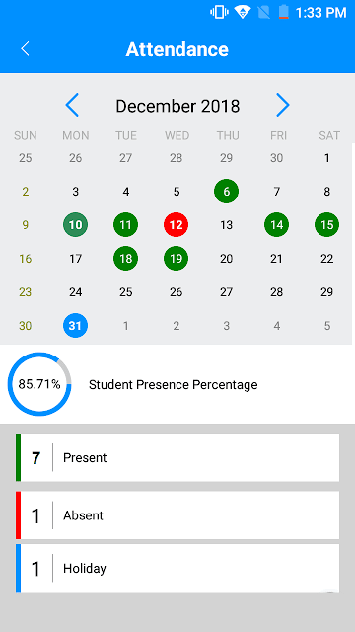Tap the back arrow in Attendance header
This screenshot has height=632, width=355.
point(25,49)
